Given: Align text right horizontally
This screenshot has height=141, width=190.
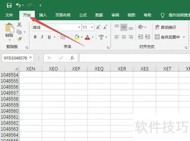Looking at the screenshot, I should 131,37.
